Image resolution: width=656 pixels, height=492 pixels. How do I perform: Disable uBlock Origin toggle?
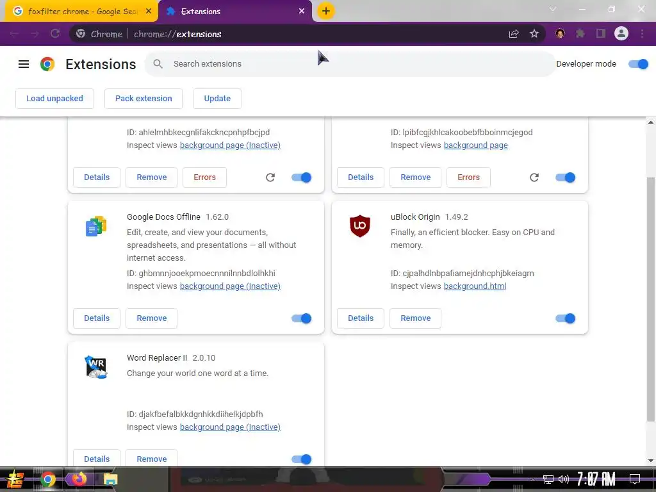pos(566,318)
